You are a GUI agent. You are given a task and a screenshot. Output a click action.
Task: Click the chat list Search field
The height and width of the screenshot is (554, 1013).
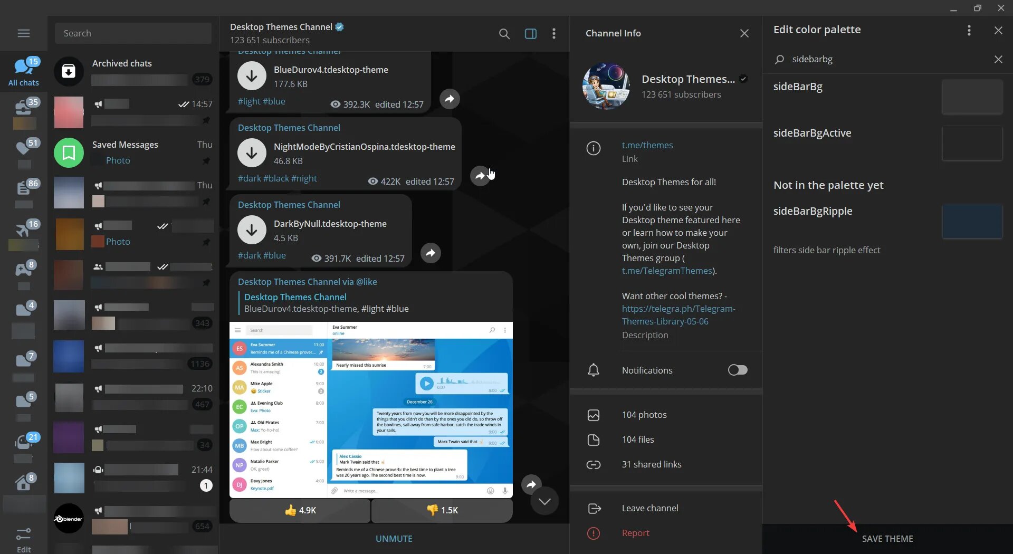[x=133, y=33]
